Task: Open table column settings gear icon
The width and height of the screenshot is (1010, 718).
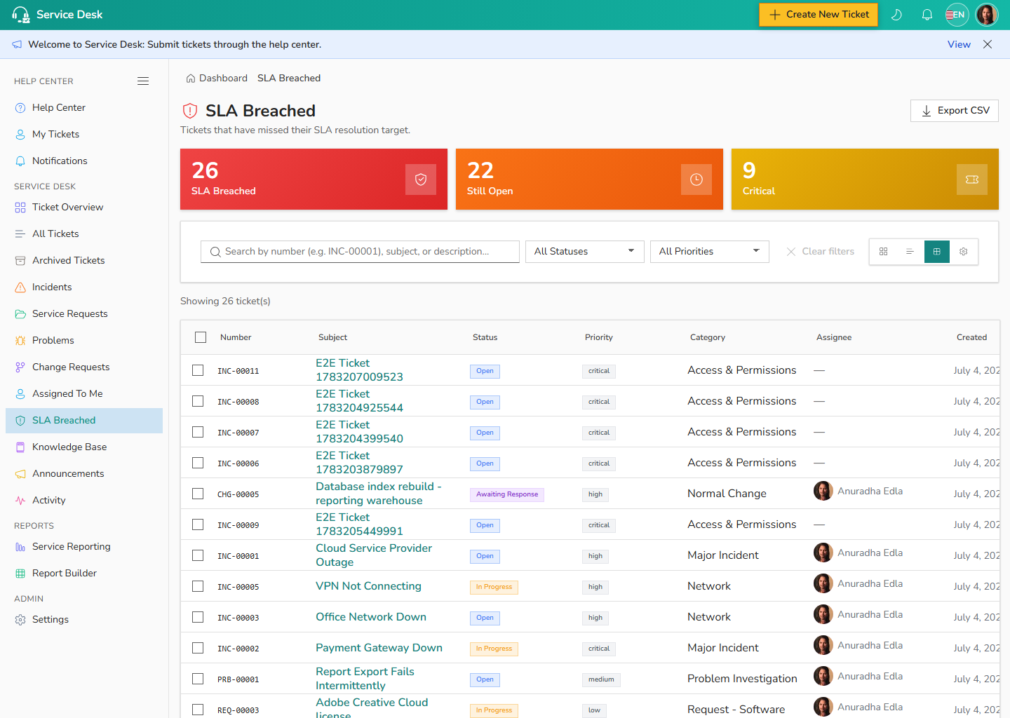Action: pos(964,252)
